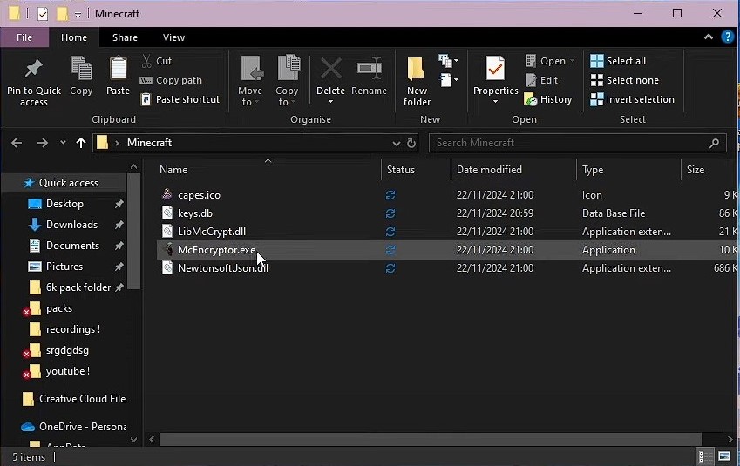Open Creative Cloud Files in sidebar
740x466 pixels.
click(x=82, y=399)
